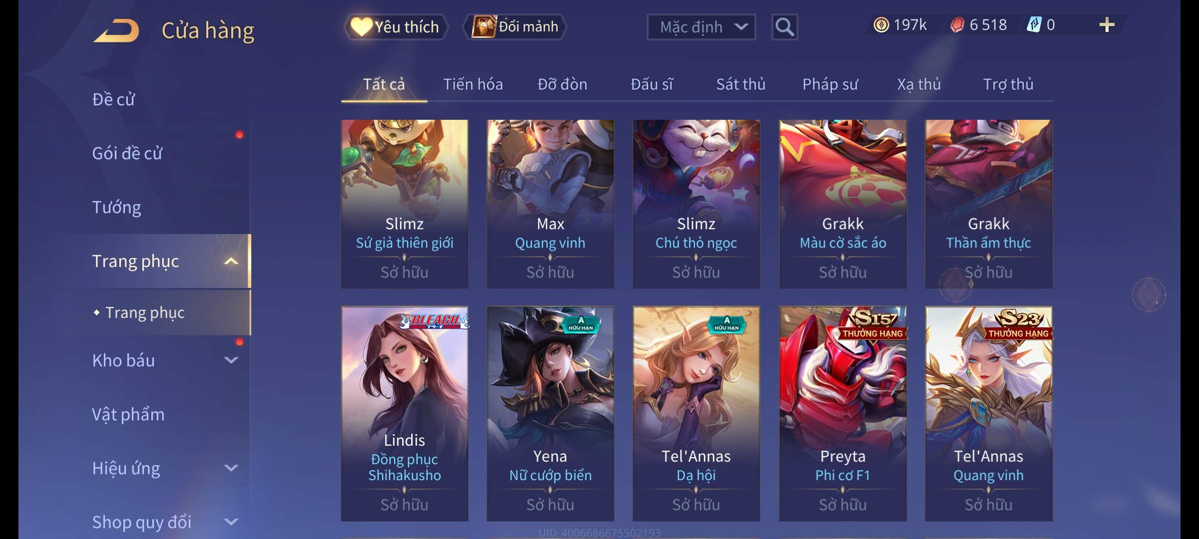Switch to the Pháp sư tab
This screenshot has height=539, width=1199.
click(x=830, y=84)
